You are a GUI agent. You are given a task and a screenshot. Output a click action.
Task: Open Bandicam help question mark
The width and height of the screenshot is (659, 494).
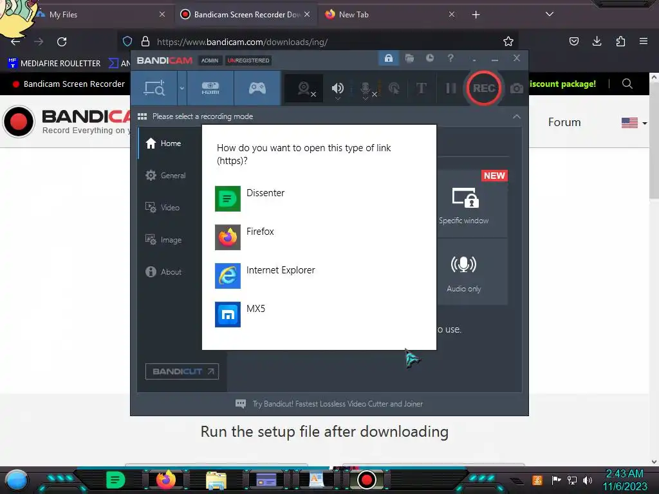click(x=450, y=58)
